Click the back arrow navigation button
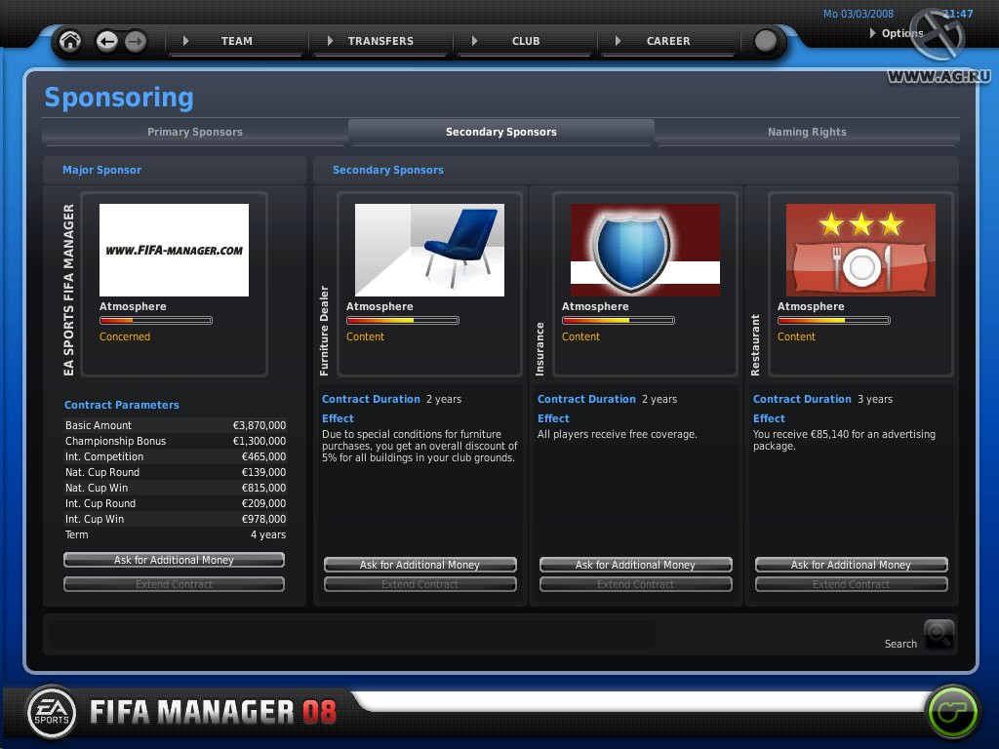This screenshot has height=749, width=999. click(107, 41)
